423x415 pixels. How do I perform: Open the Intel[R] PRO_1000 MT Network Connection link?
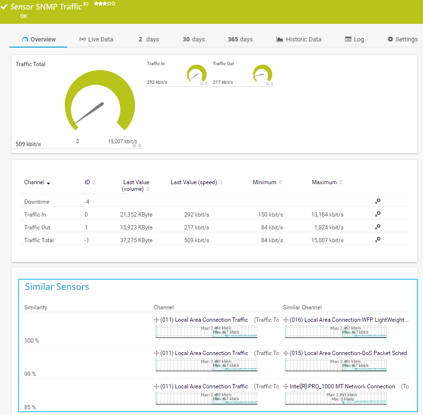click(x=342, y=386)
